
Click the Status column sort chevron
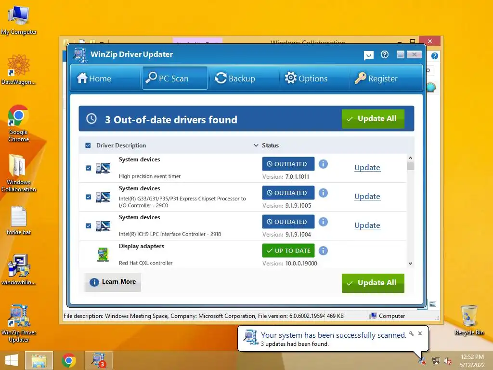[x=256, y=145]
